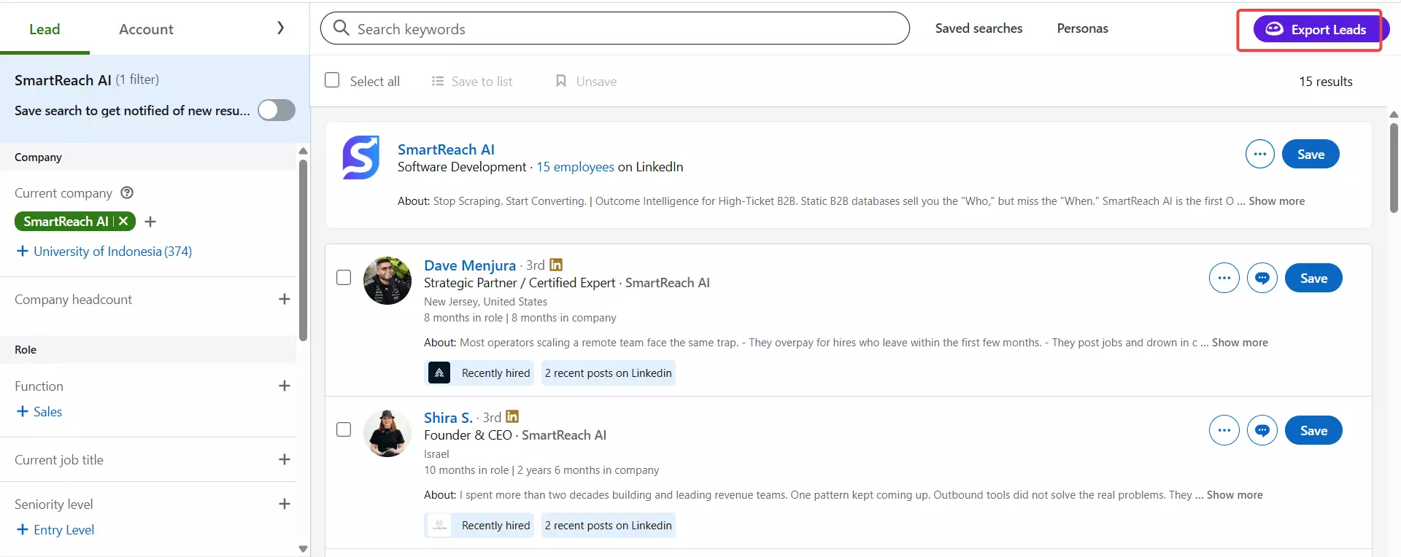Save Dave Menjura as a lead
This screenshot has height=557, width=1401.
[1313, 278]
